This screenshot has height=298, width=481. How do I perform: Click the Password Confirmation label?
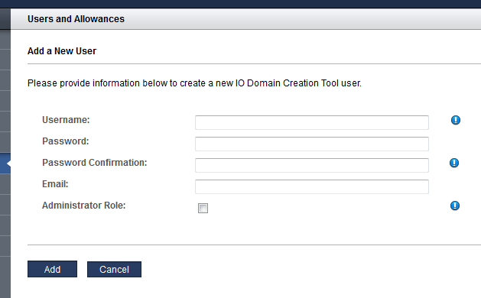point(95,163)
